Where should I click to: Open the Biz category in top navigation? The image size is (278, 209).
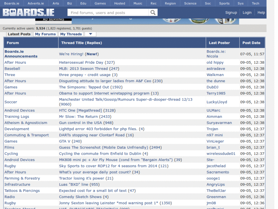pos(69,3)
